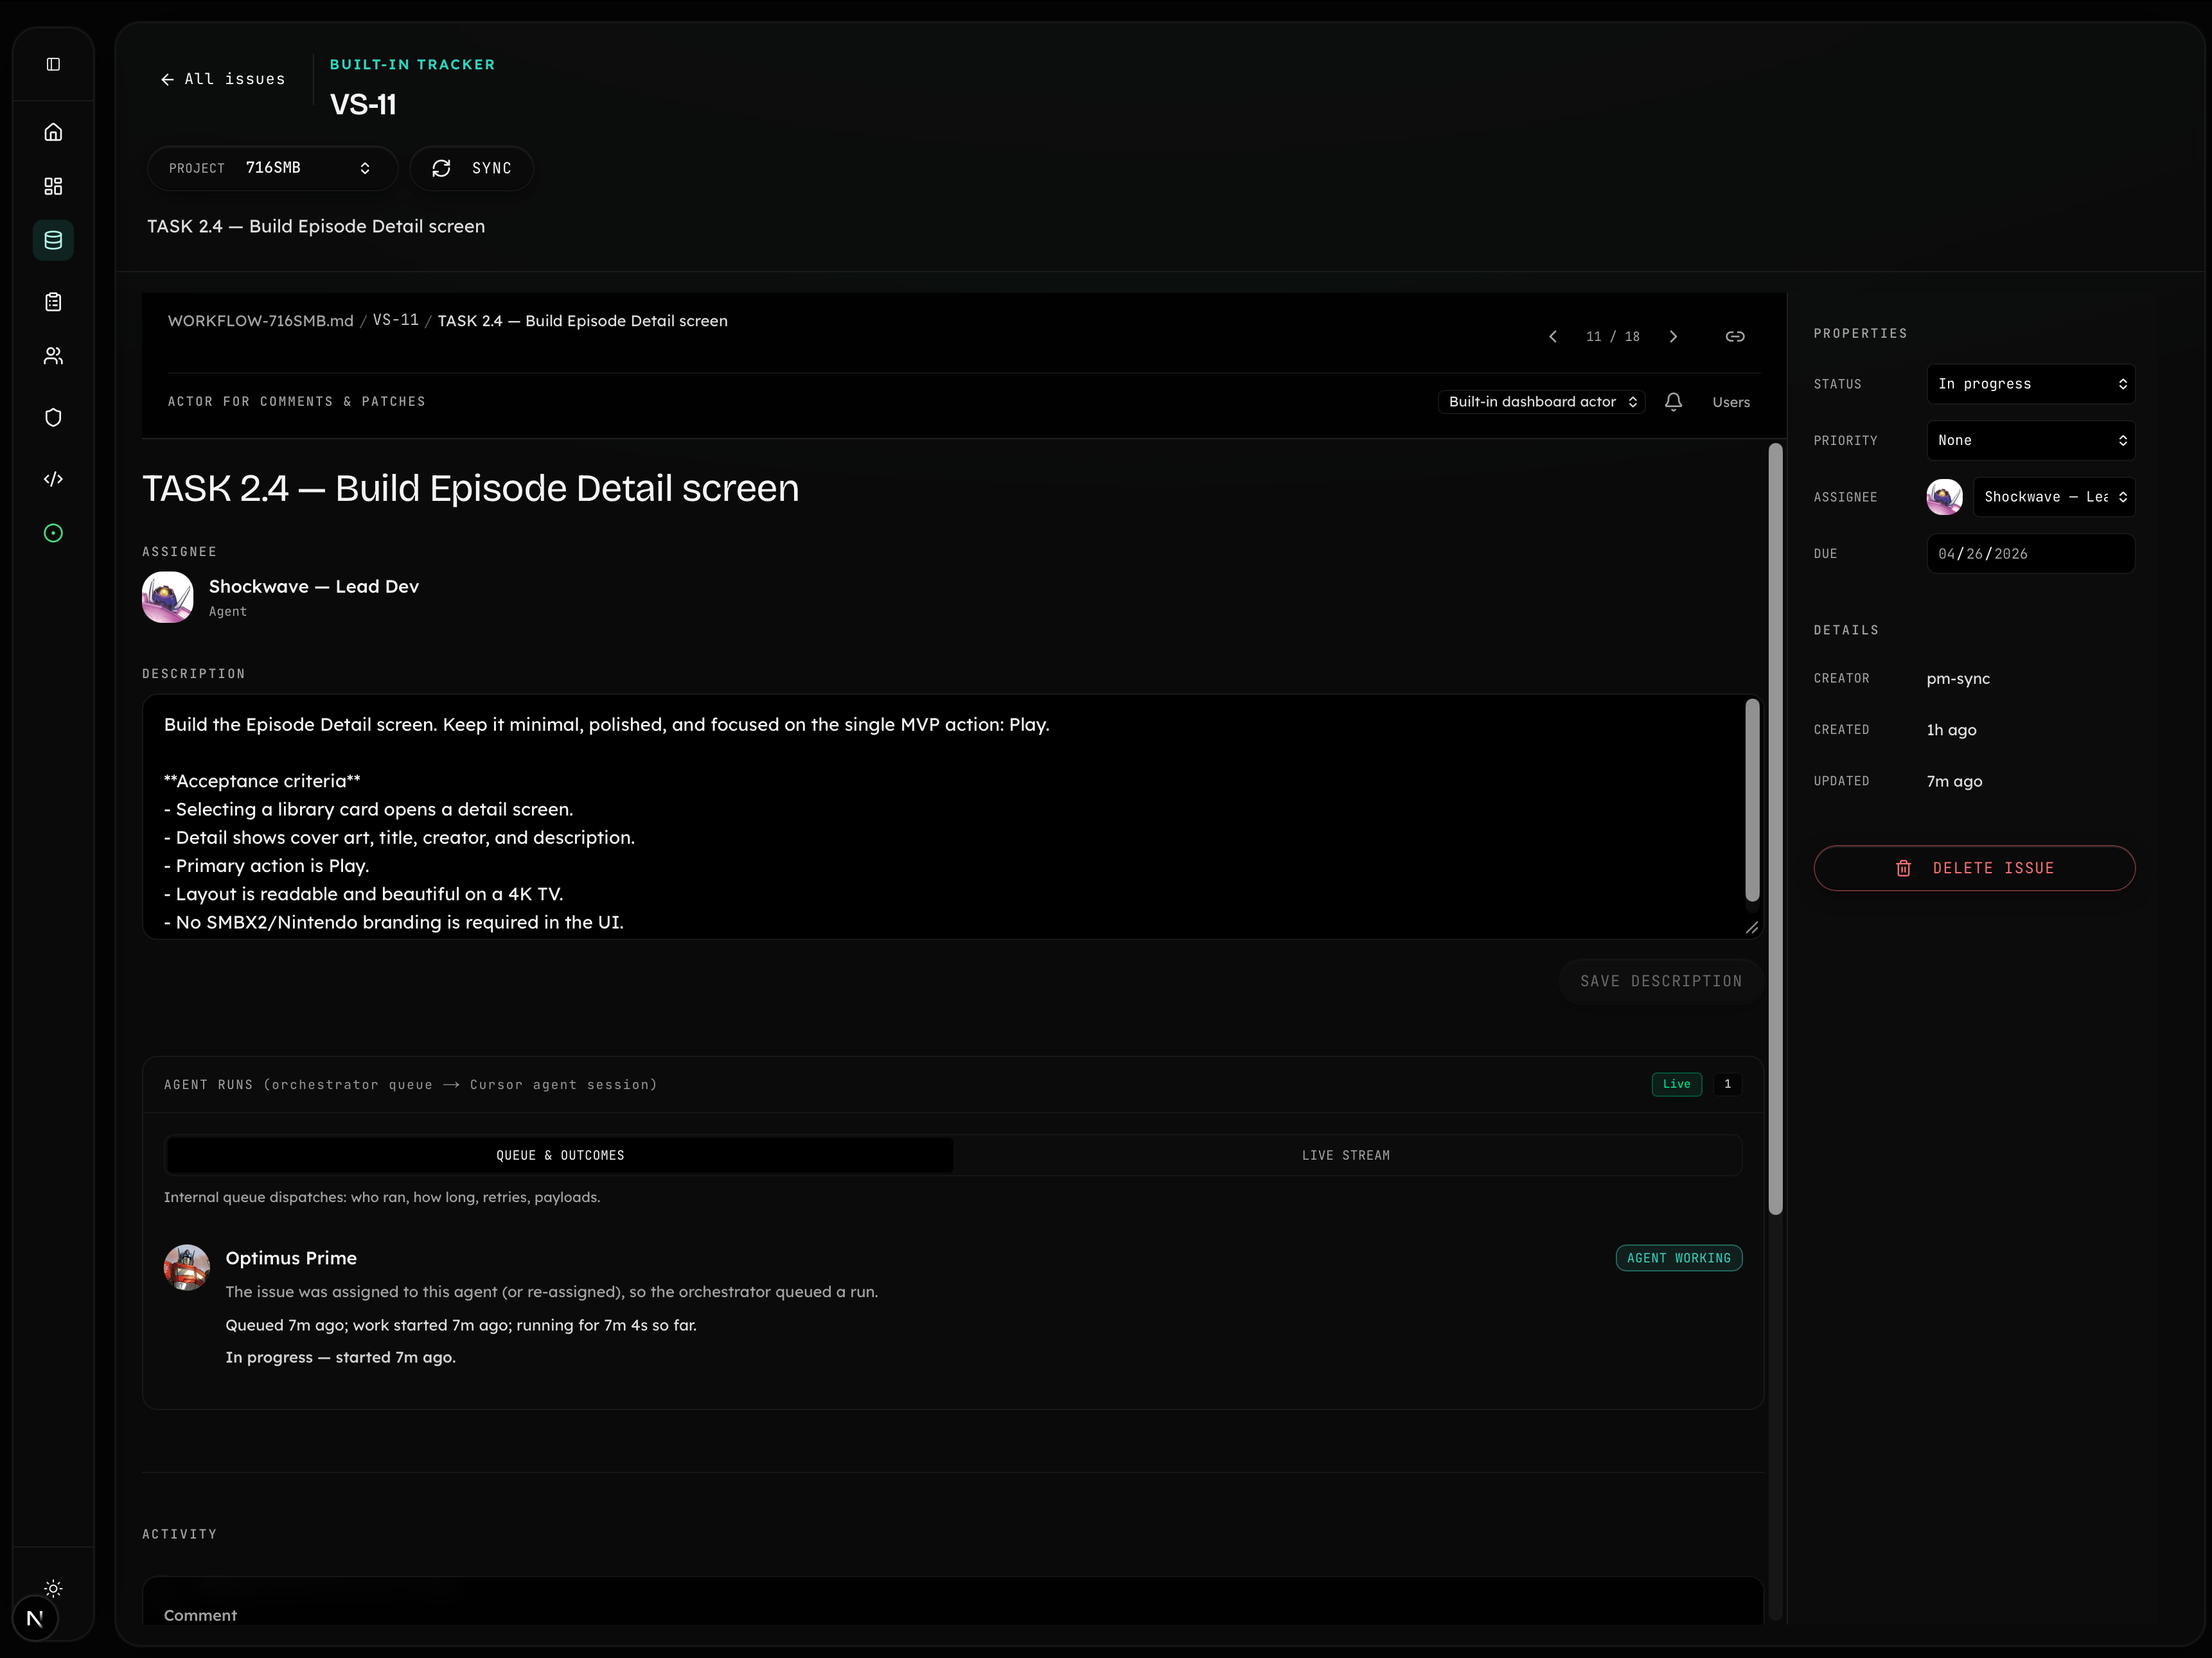This screenshot has width=2212, height=1658.
Task: Open the users team sidebar icon
Action: (53, 356)
